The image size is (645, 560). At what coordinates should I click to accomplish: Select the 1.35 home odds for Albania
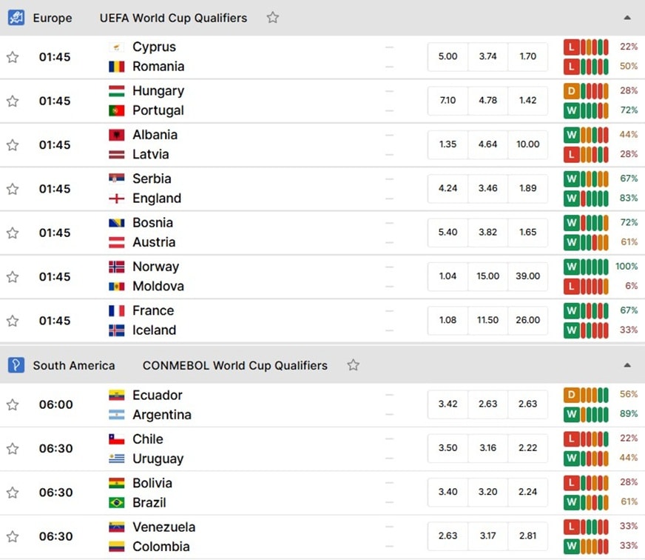(x=448, y=144)
